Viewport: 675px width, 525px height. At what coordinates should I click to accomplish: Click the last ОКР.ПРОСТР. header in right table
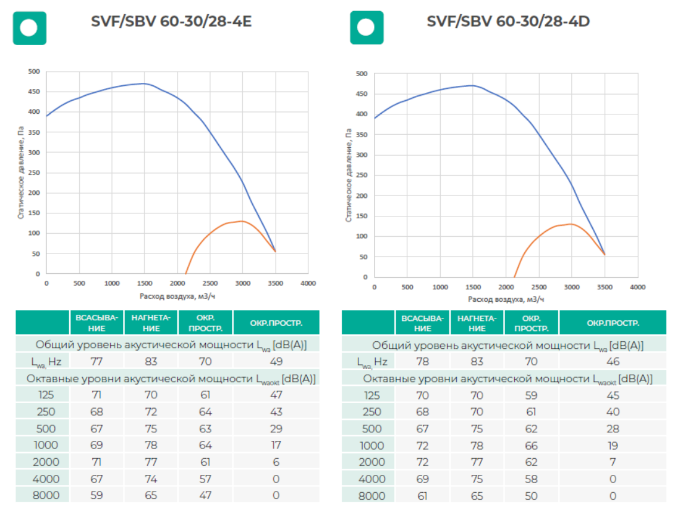pos(613,323)
